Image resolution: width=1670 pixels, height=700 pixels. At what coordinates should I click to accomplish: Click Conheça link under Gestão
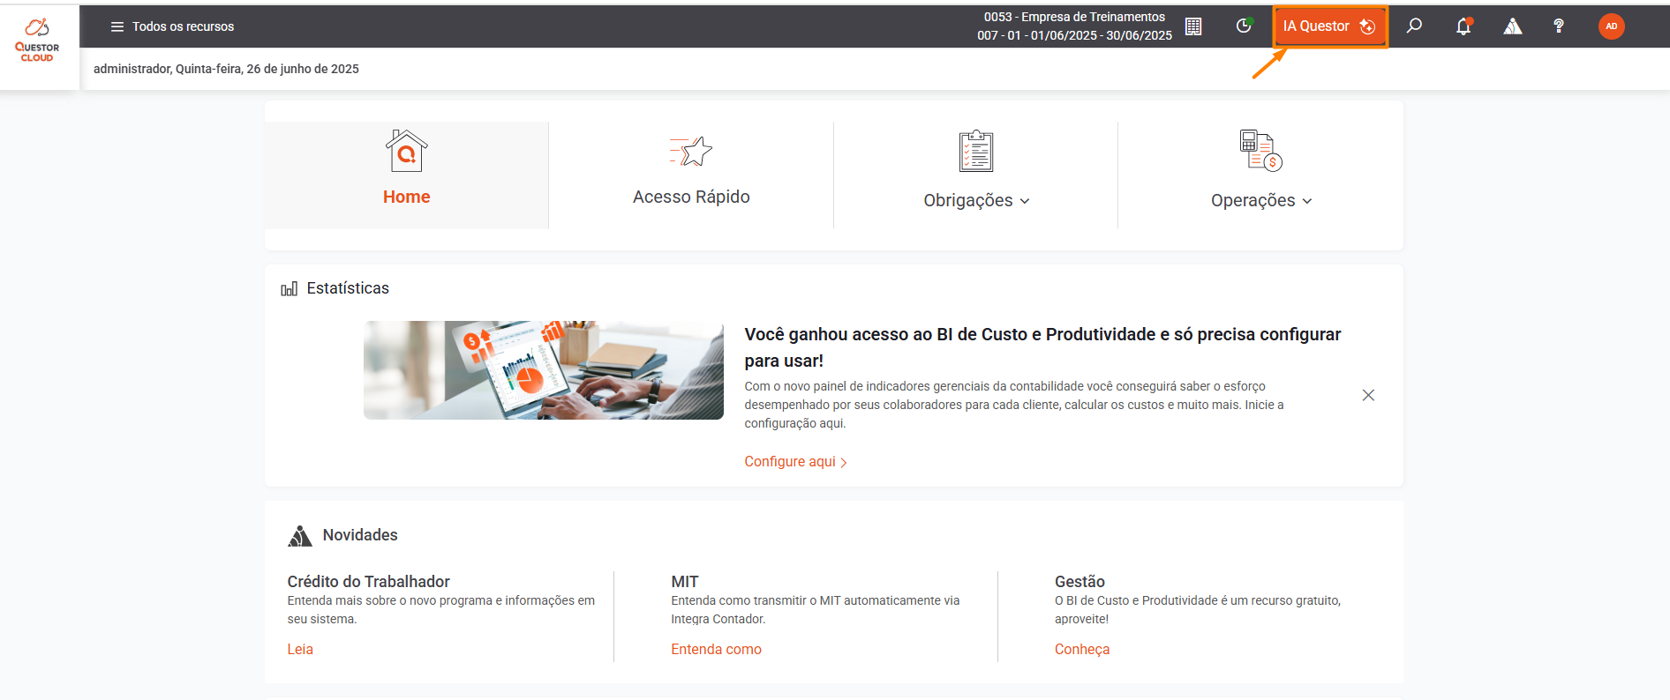click(x=1081, y=649)
